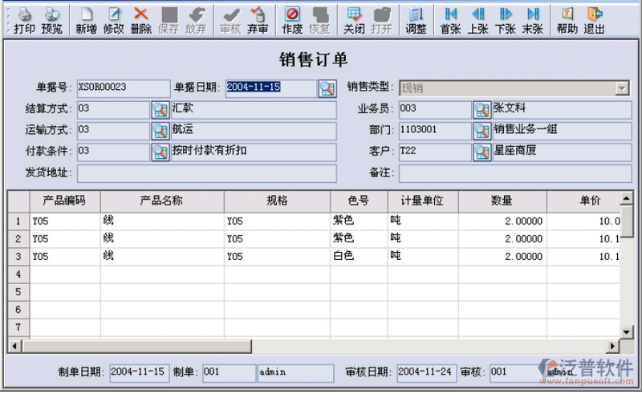
Task: Void the order with 作废 icon
Action: [x=293, y=20]
